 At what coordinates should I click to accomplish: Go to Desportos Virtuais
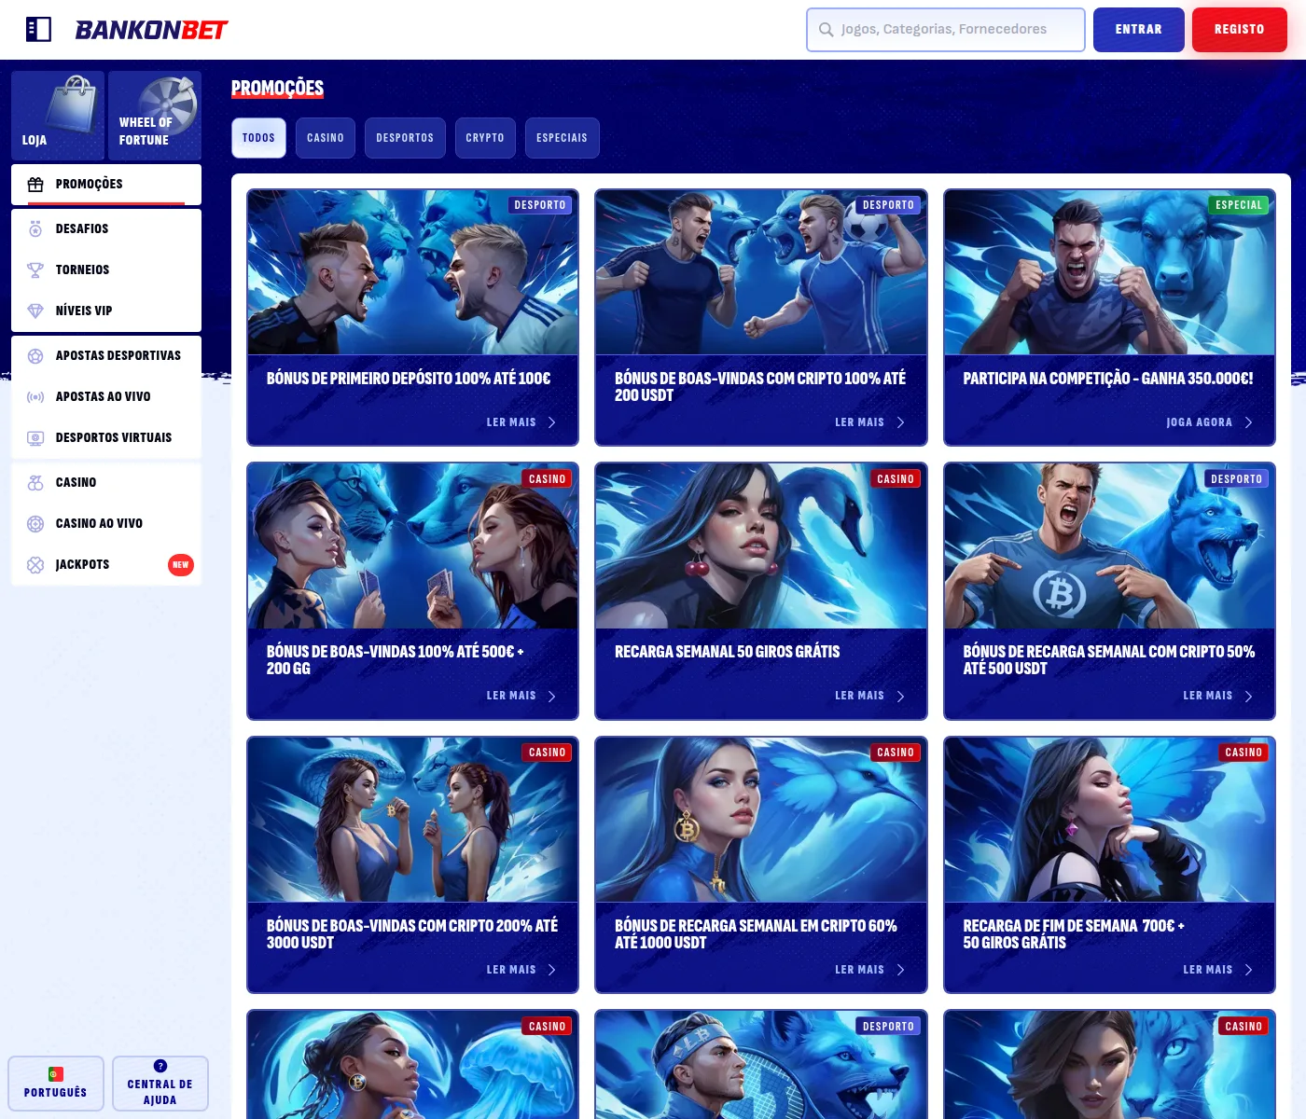pos(106,437)
